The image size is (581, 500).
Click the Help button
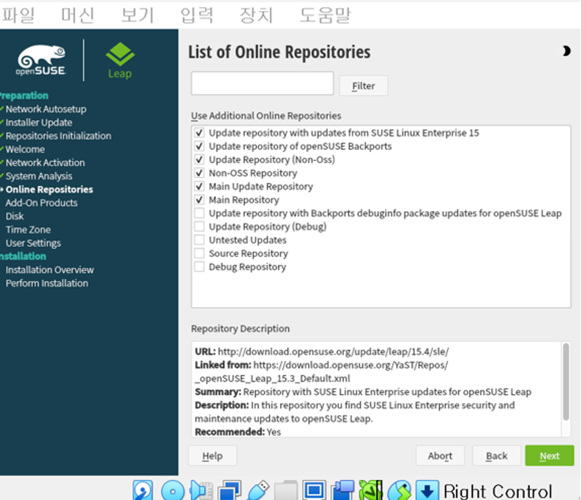tap(212, 456)
